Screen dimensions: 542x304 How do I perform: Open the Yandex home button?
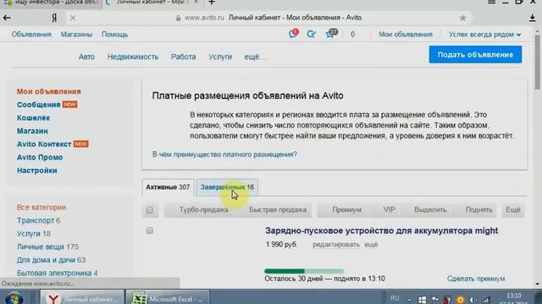(x=54, y=18)
